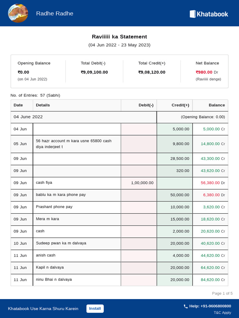Click the phone icon beside Help number
This screenshot has width=239, height=318.
(186, 306)
